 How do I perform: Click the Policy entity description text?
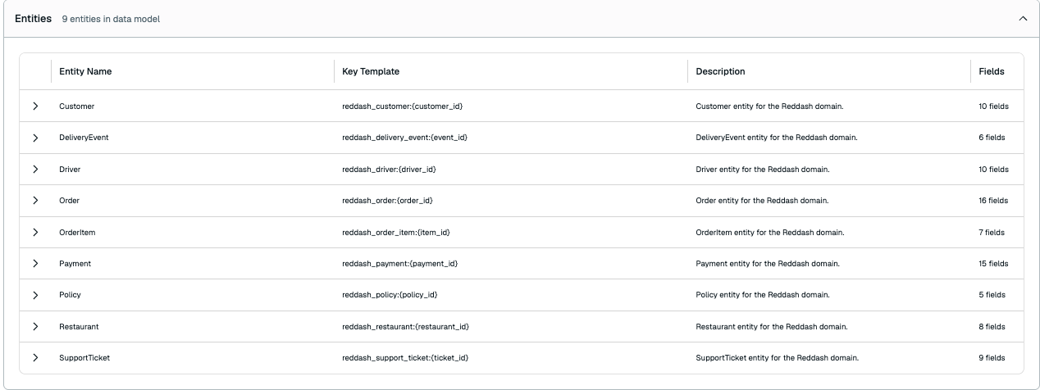763,295
